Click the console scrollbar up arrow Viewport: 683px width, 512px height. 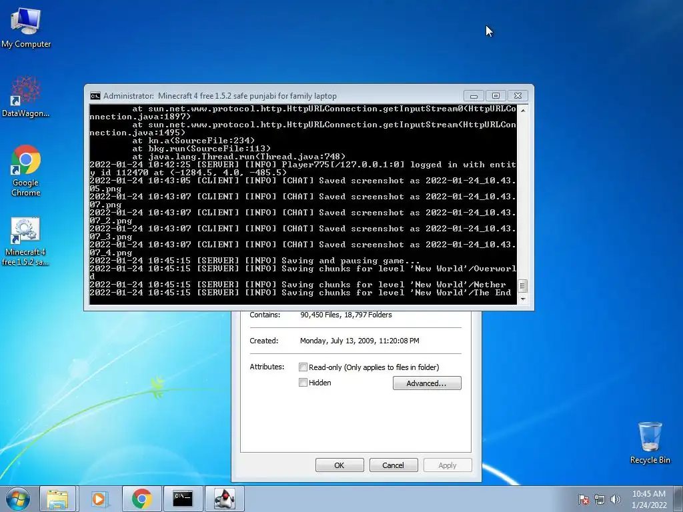click(523, 110)
